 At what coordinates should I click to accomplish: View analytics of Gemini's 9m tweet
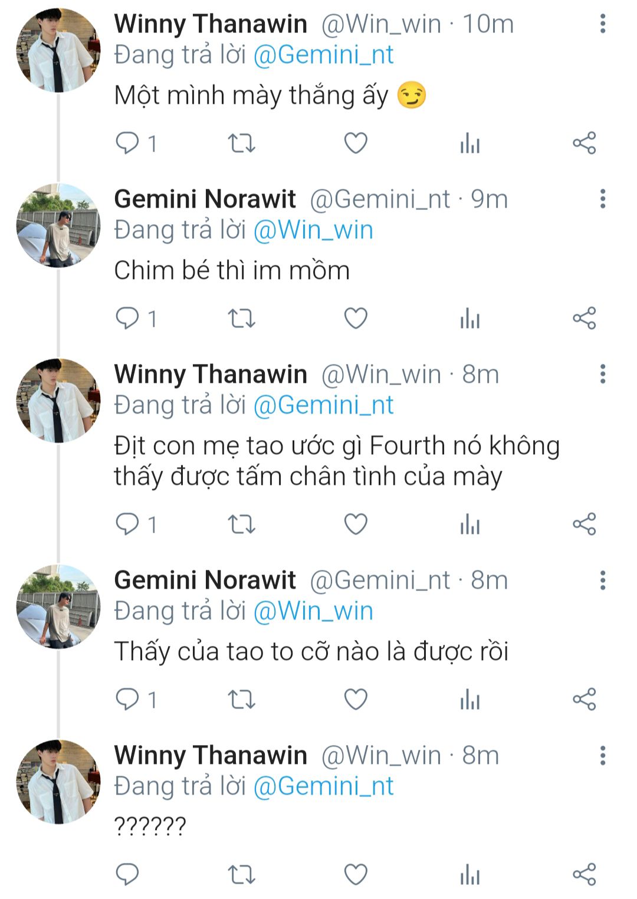[470, 319]
